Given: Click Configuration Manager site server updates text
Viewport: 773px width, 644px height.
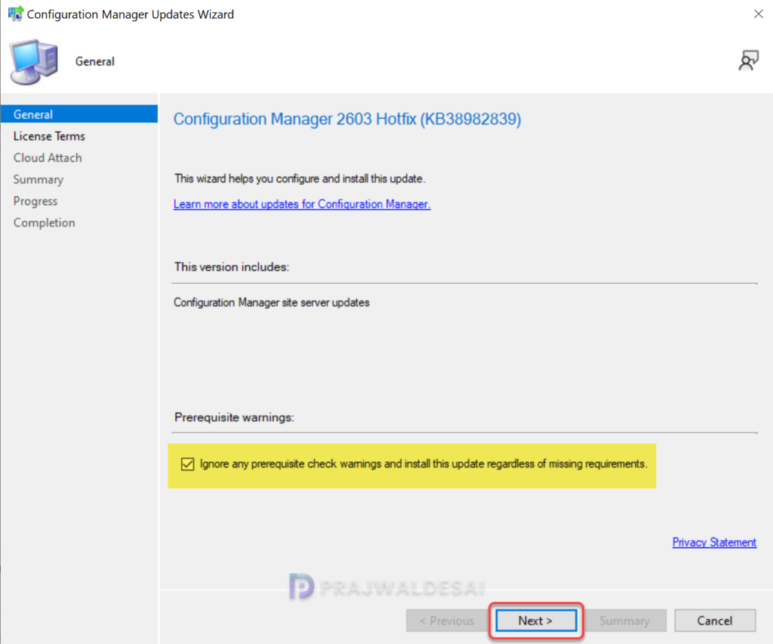Looking at the screenshot, I should [x=271, y=302].
